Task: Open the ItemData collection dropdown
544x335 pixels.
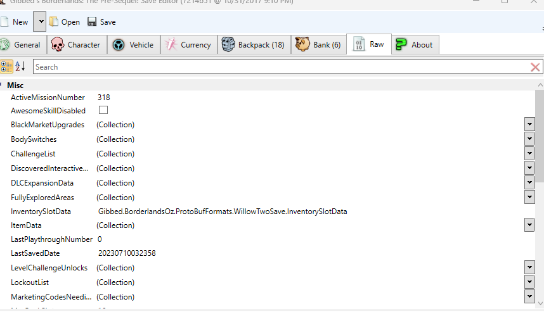Action: click(529, 225)
